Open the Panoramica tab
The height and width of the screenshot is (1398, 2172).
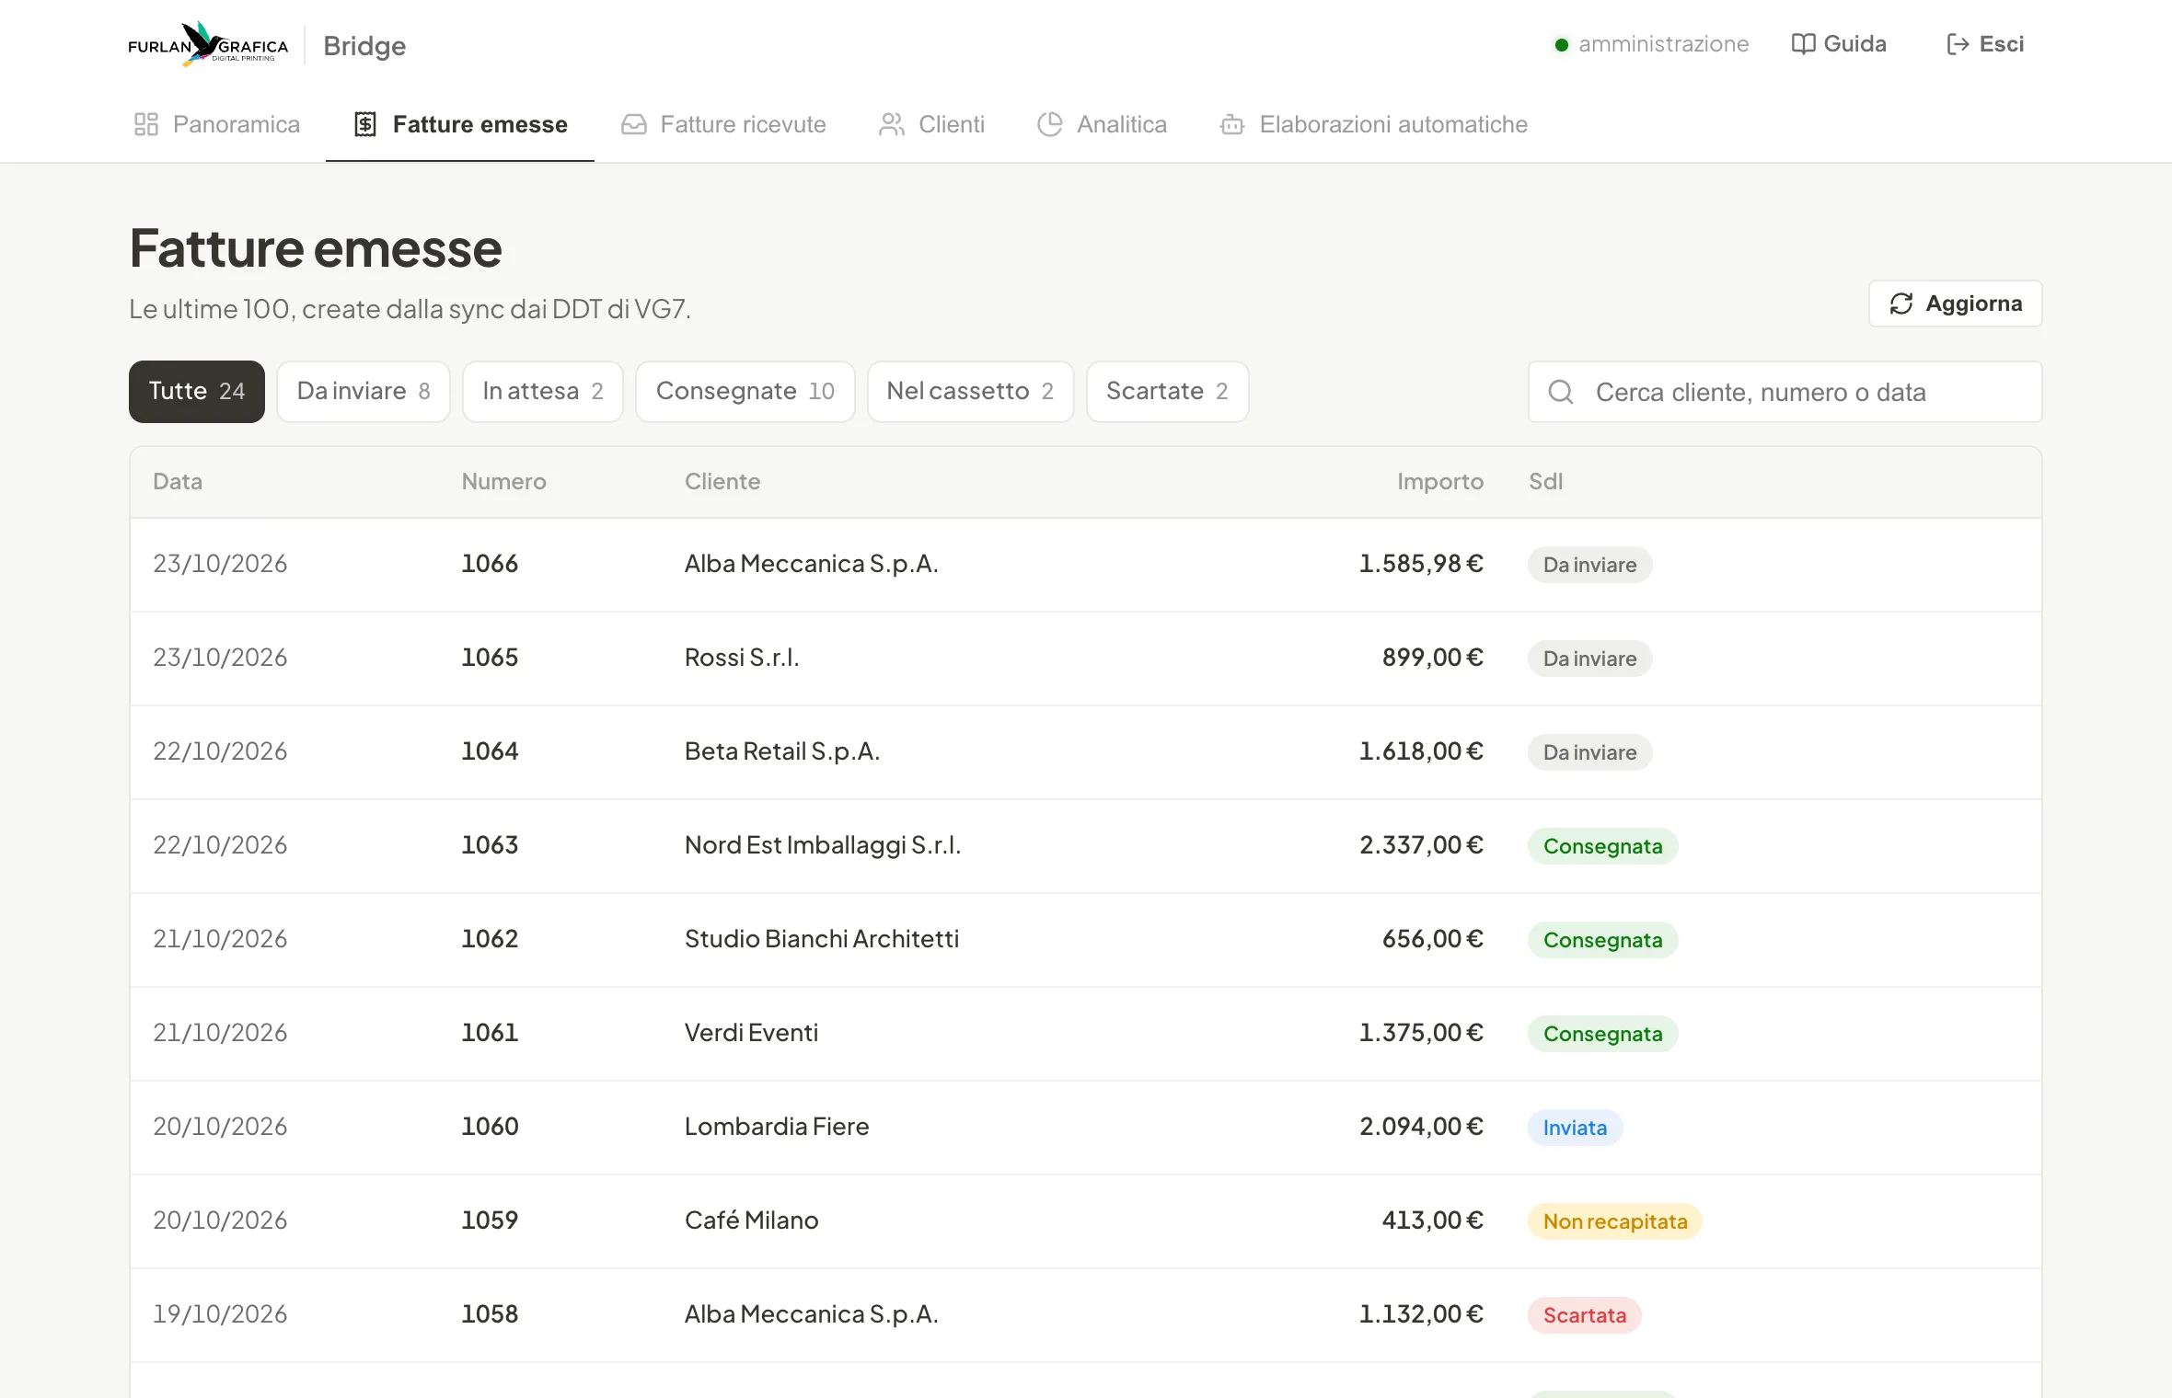click(x=216, y=124)
